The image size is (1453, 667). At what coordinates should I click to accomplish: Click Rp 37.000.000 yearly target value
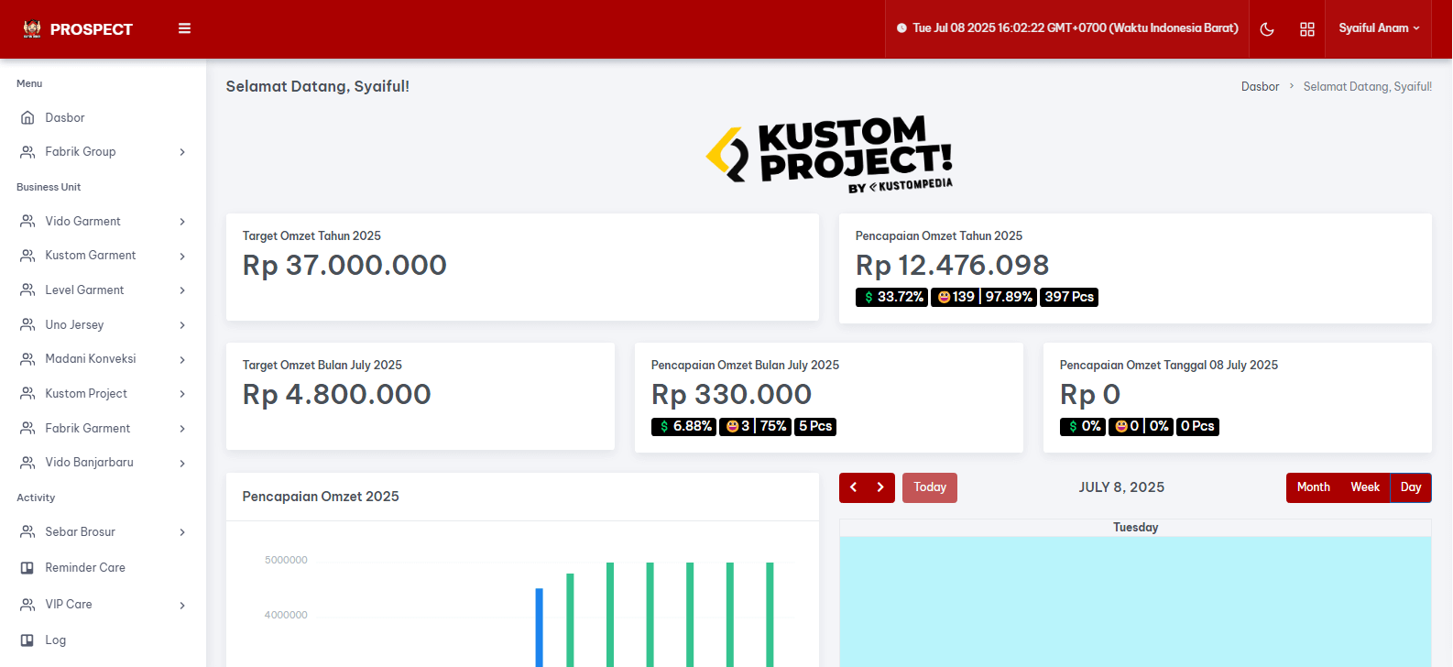pyautogui.click(x=344, y=266)
